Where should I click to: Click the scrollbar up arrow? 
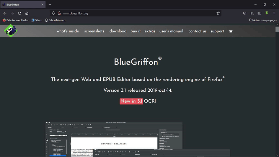coord(277,25)
